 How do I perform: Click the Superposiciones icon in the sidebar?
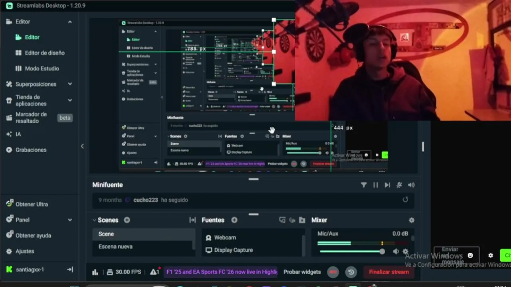(x=9, y=84)
